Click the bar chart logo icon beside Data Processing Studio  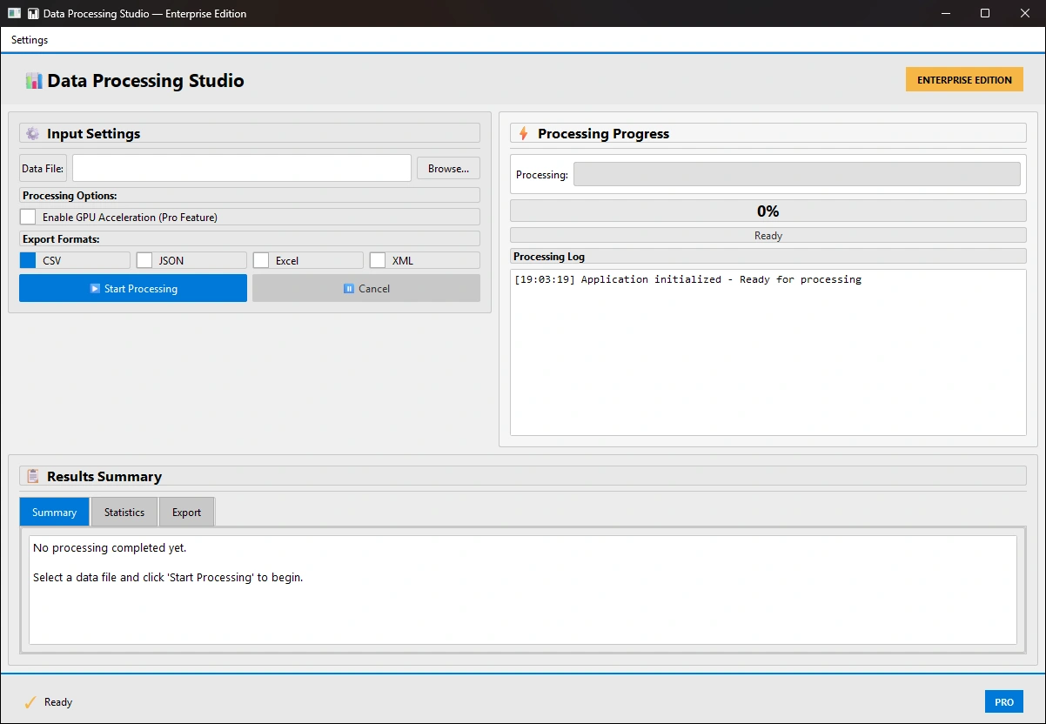click(x=34, y=81)
